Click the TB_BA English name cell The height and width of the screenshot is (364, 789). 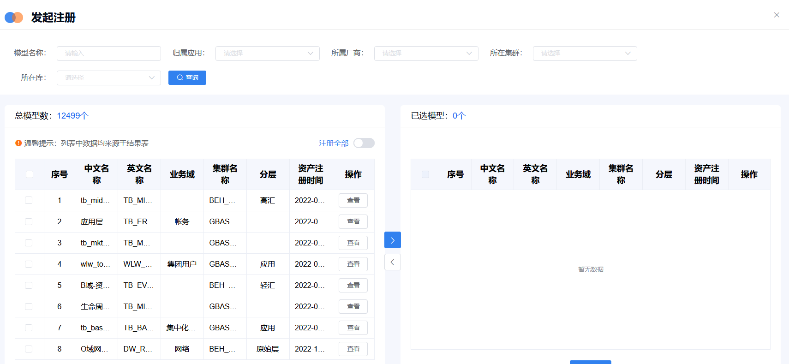click(x=138, y=328)
